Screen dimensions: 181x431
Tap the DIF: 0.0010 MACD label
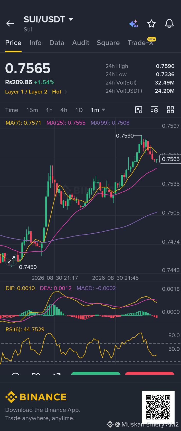pos(20,288)
